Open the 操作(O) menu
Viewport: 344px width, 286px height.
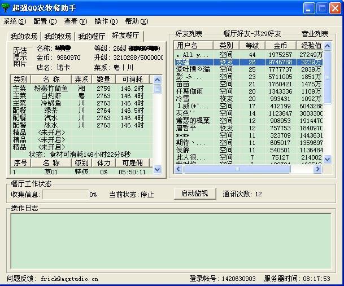coord(106,21)
